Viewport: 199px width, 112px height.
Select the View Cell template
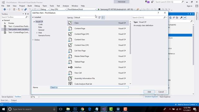98,73
